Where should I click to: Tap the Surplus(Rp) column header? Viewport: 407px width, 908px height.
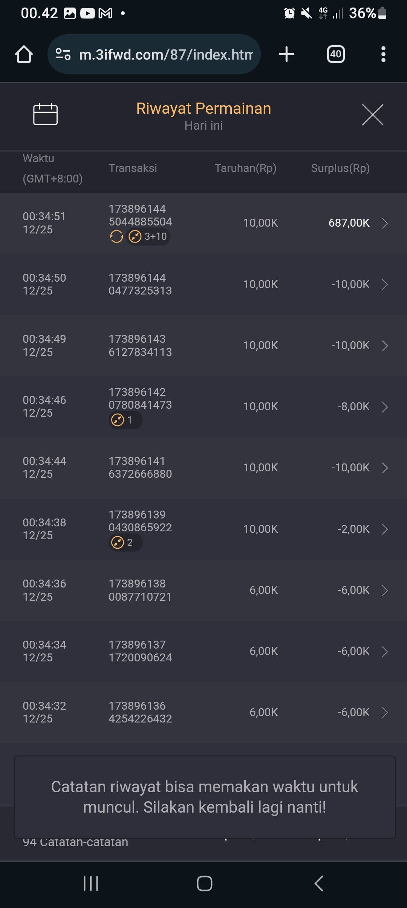340,168
